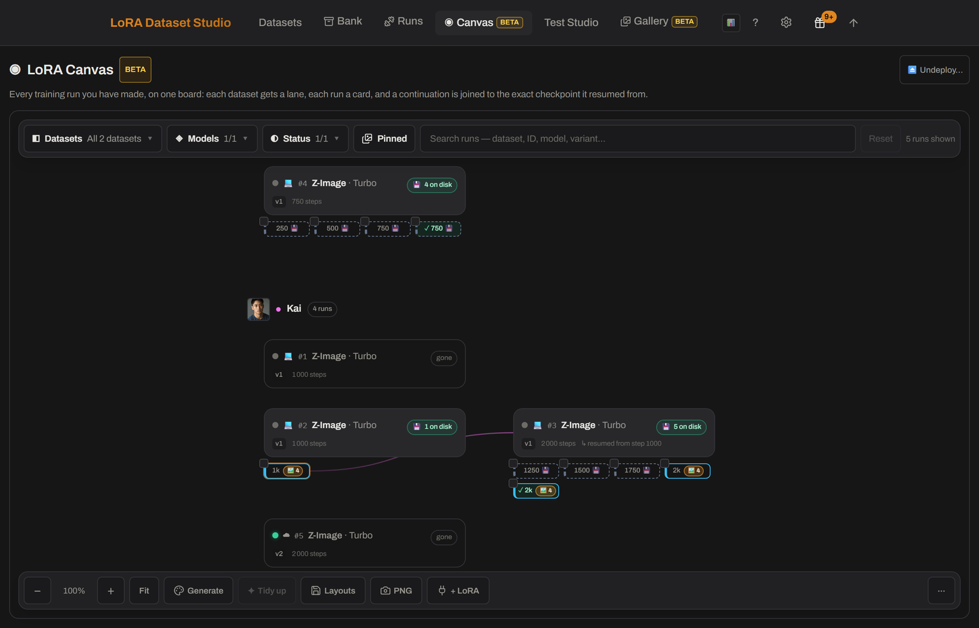Click Kai's dataset avatar thumbnail

pyautogui.click(x=258, y=309)
